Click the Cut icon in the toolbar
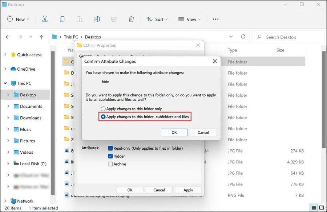The width and height of the screenshot is (327, 212). pos(45,19)
